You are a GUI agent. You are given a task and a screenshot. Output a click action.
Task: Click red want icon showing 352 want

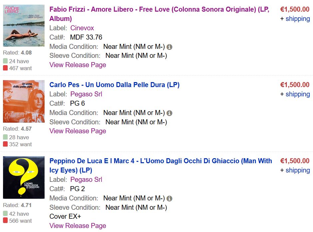point(5,144)
